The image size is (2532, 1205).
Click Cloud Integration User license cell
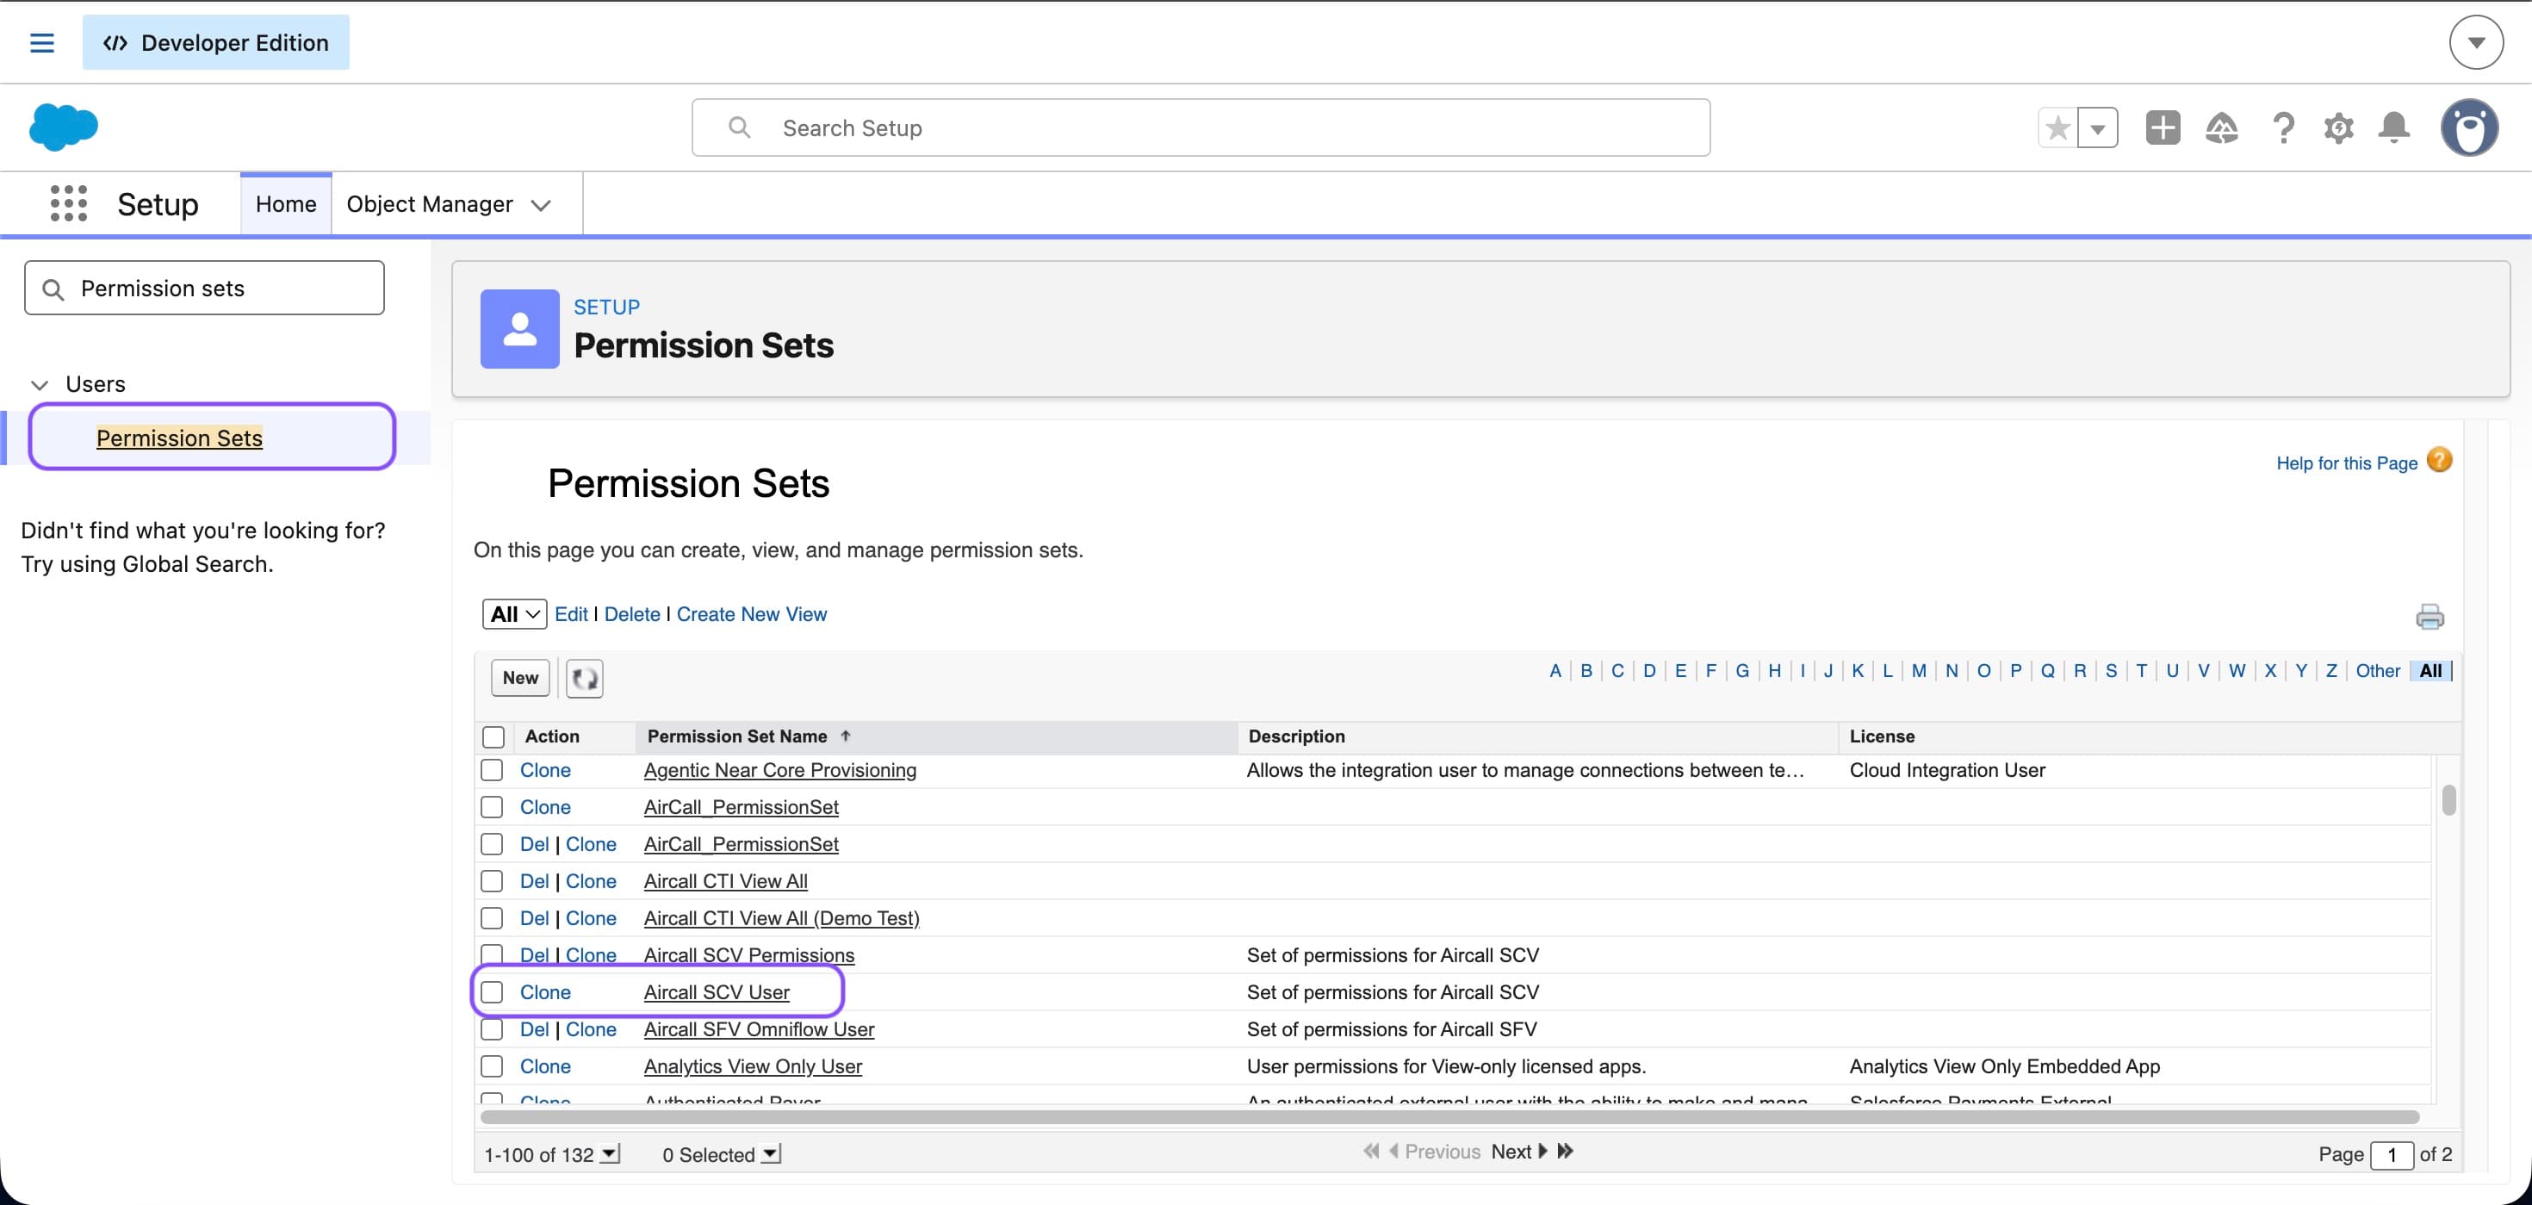pos(1947,771)
